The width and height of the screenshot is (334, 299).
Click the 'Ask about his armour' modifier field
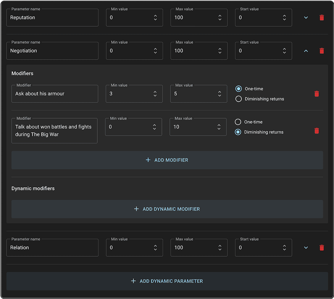click(x=55, y=94)
